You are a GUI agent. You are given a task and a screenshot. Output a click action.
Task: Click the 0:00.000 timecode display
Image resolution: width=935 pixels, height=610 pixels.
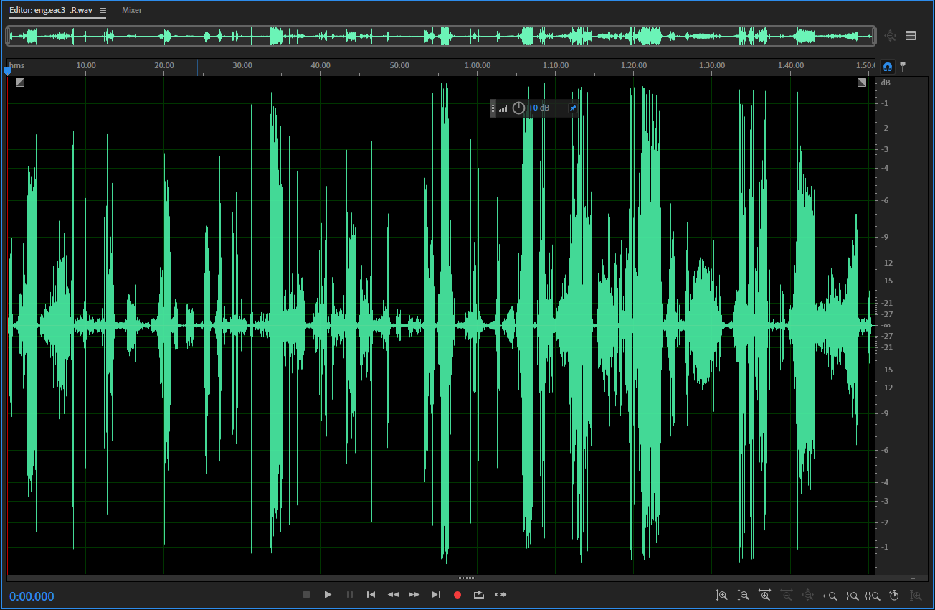coord(32,596)
